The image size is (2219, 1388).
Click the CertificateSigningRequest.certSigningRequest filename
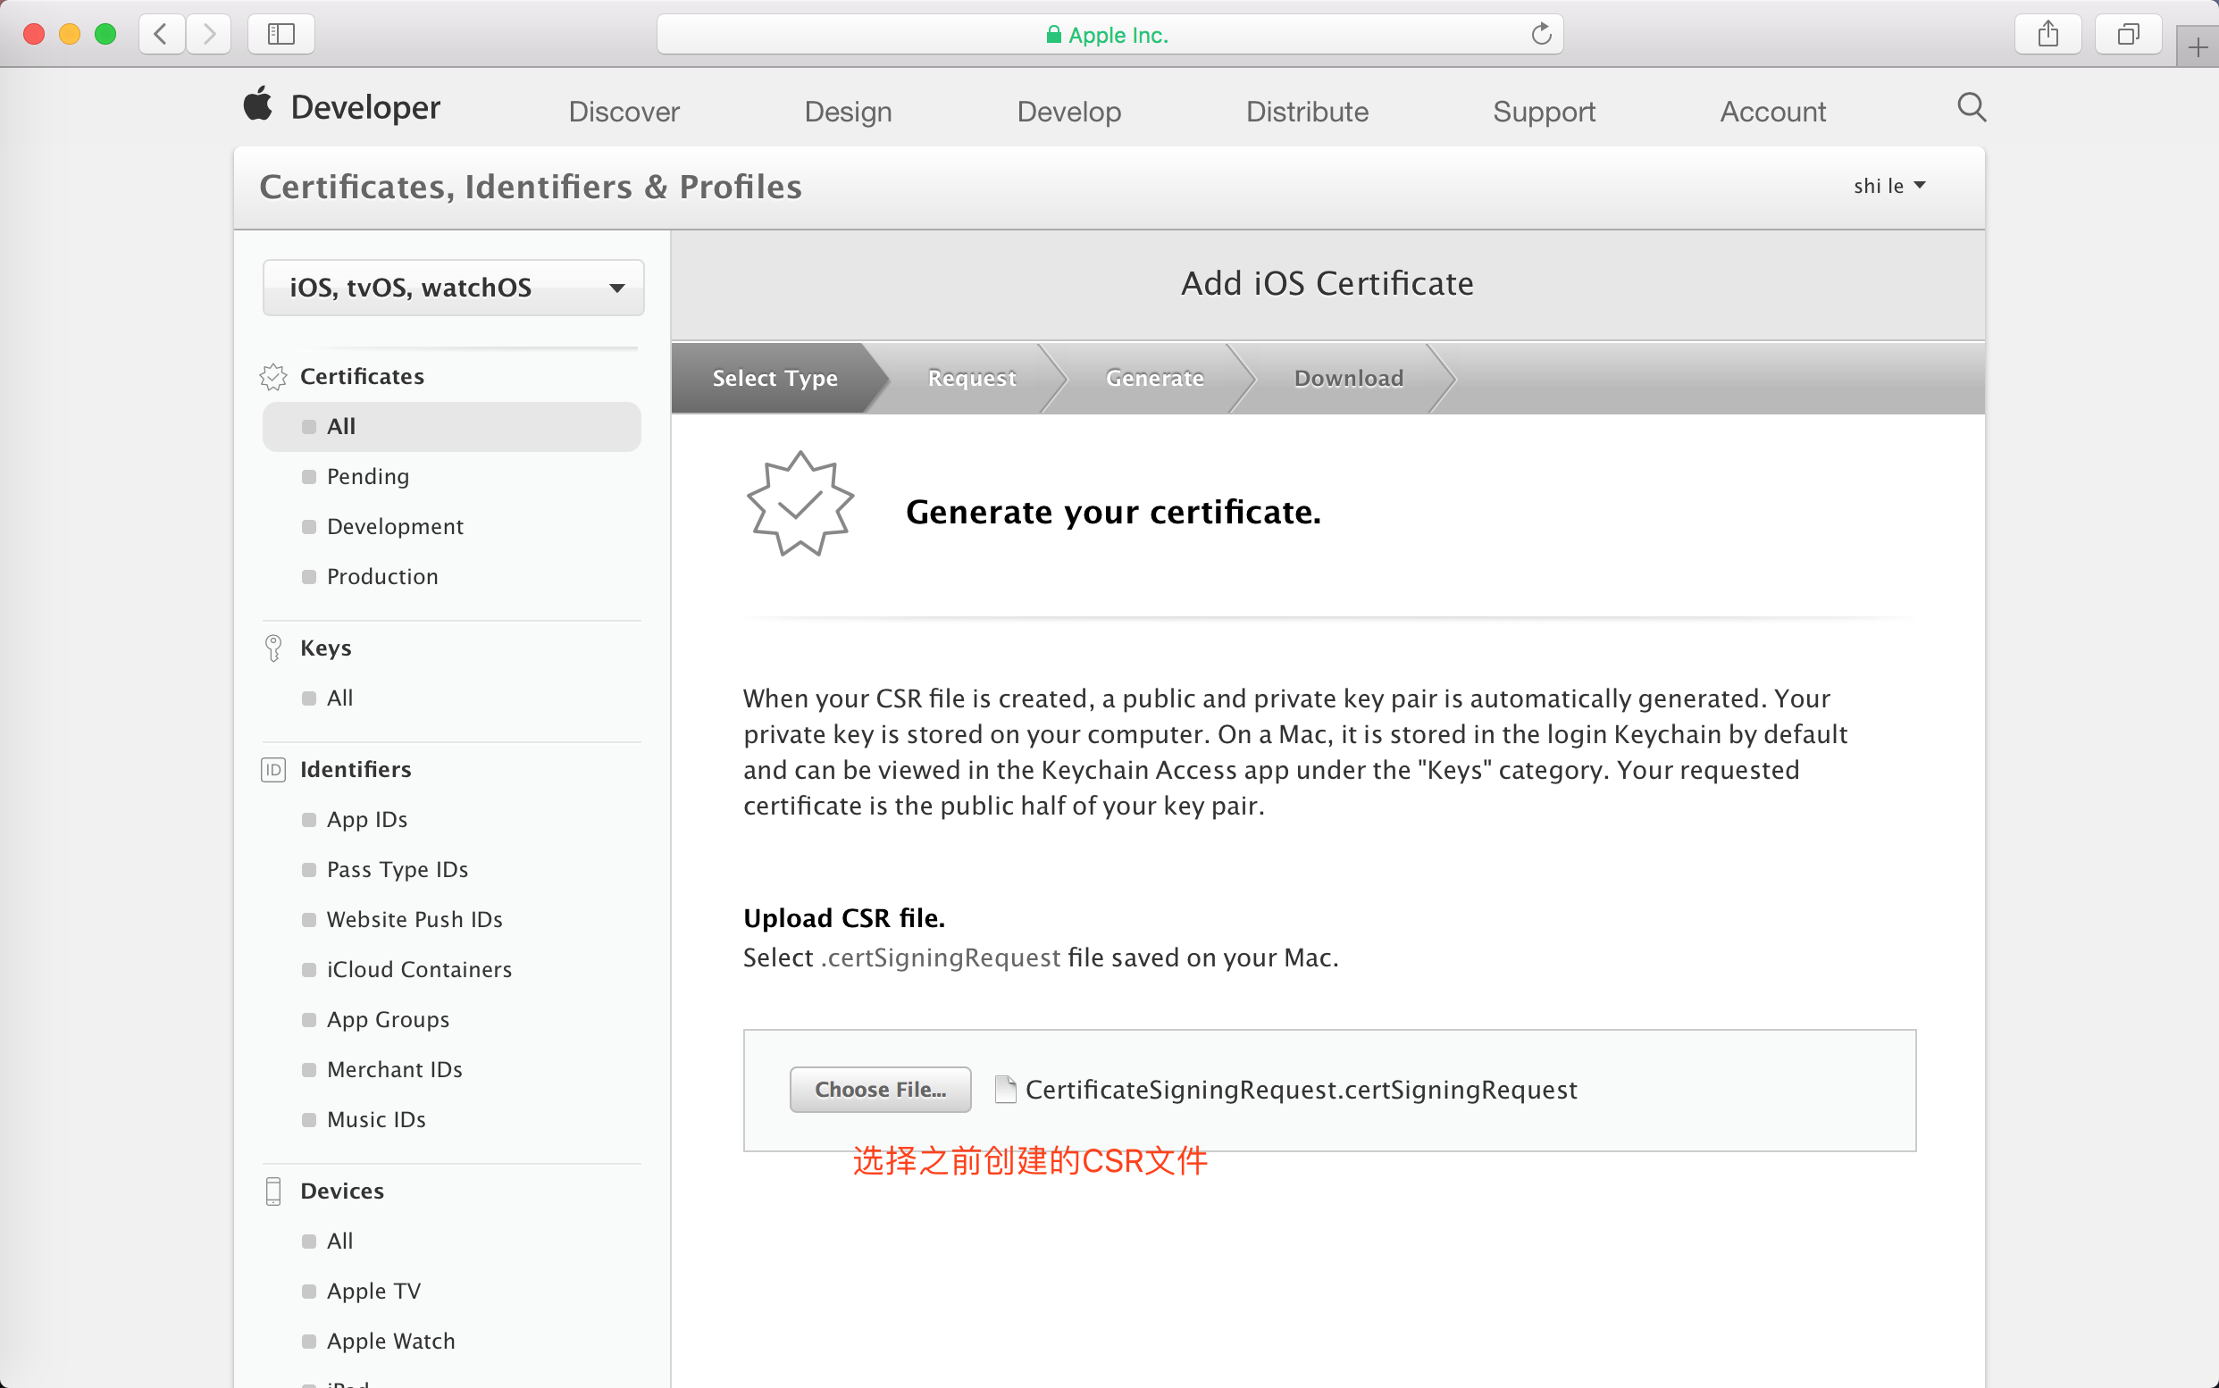coord(1301,1090)
